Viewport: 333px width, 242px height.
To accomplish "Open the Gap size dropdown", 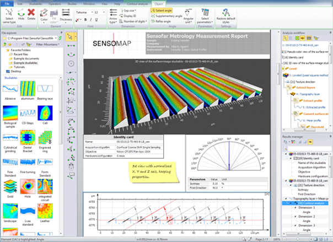I will tap(128, 10).
